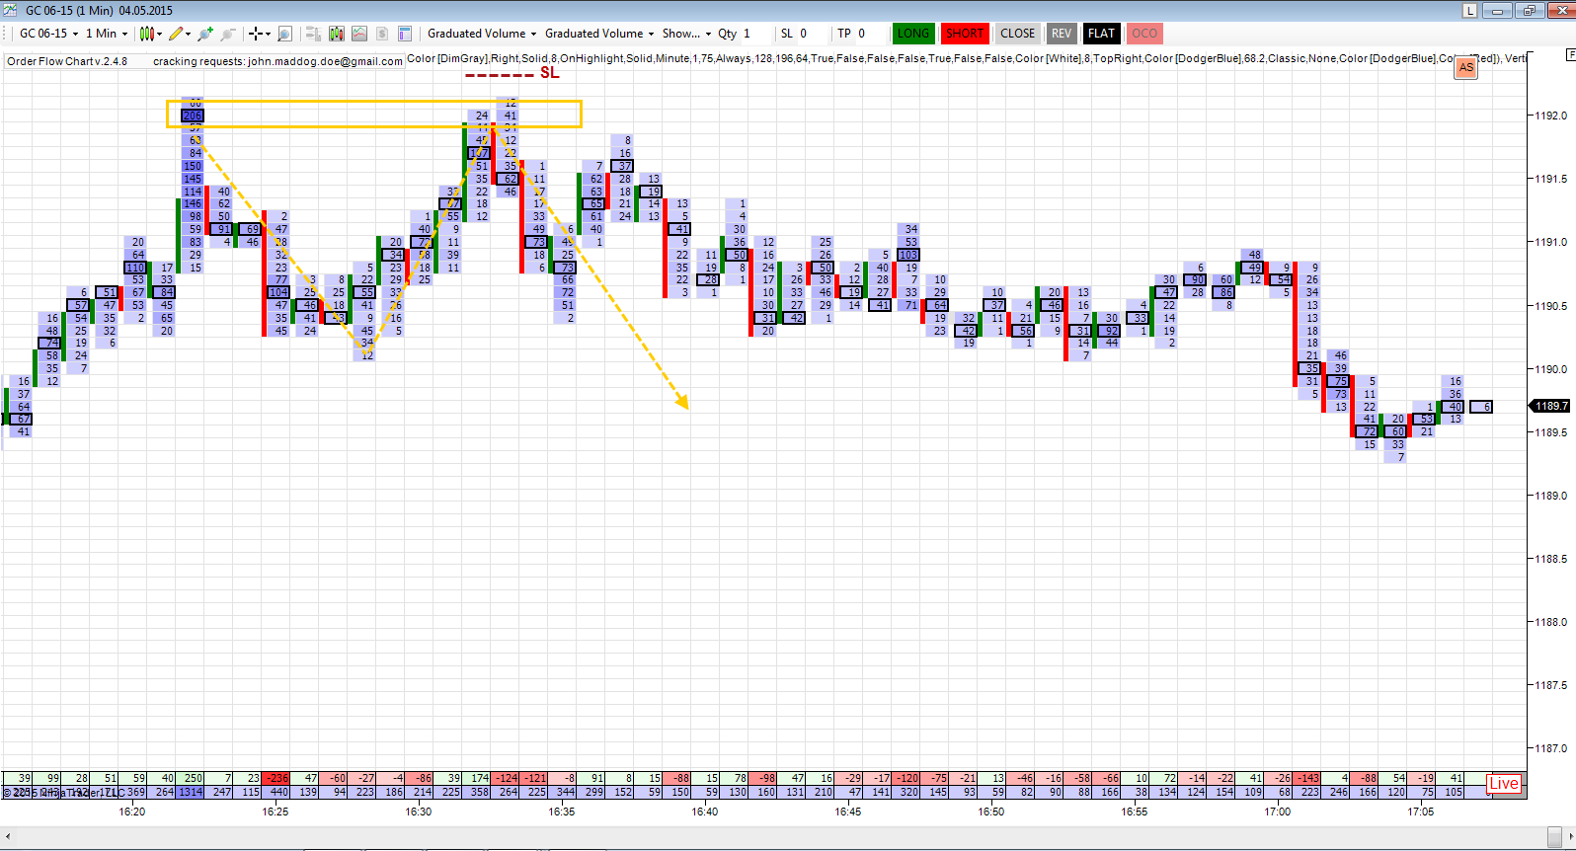Click the Qty input field
The height and width of the screenshot is (851, 1576).
754,34
